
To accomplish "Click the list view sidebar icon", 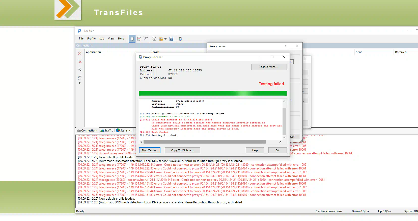I will [79, 78].
